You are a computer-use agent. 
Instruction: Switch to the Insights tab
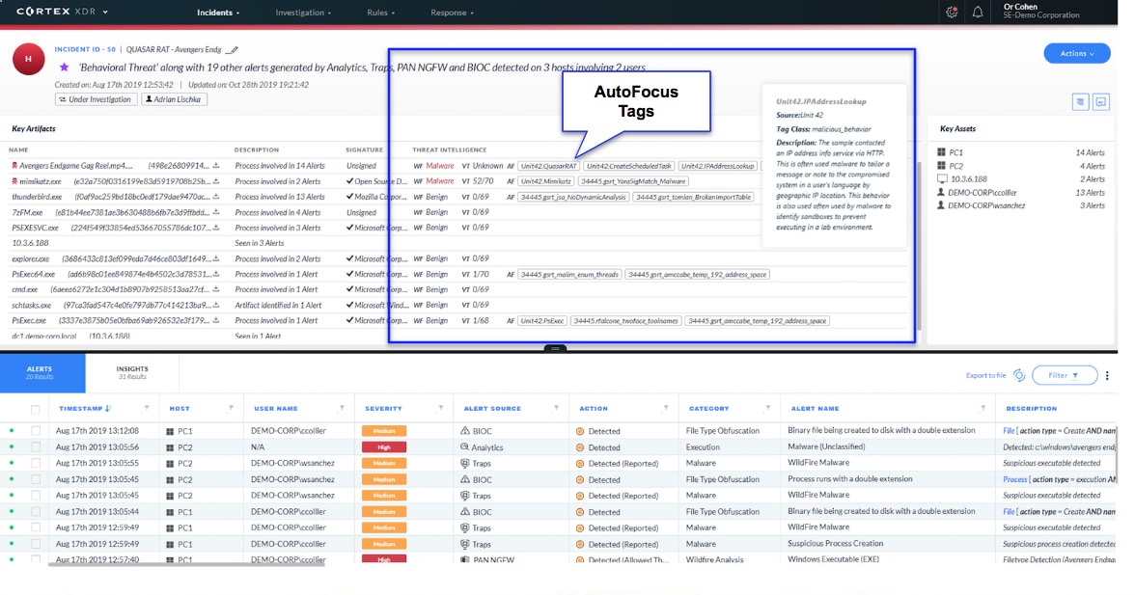tap(132, 372)
